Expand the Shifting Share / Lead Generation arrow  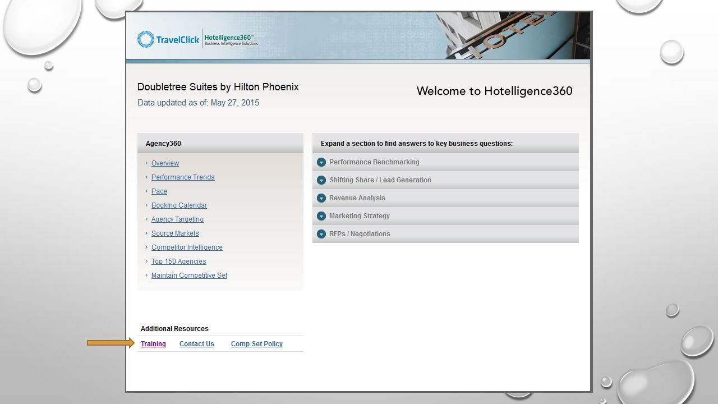(321, 180)
